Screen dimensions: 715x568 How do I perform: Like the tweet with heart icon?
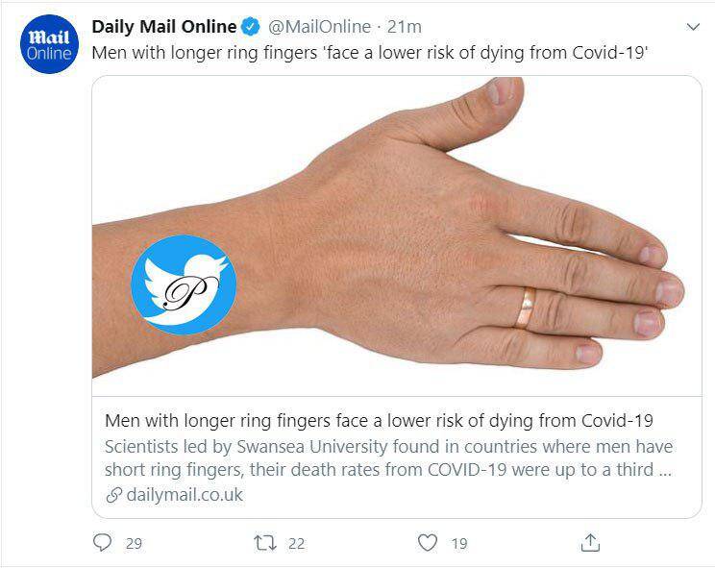pos(428,542)
